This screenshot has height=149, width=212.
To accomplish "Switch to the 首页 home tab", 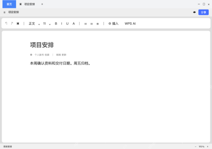I will point(9,4).
